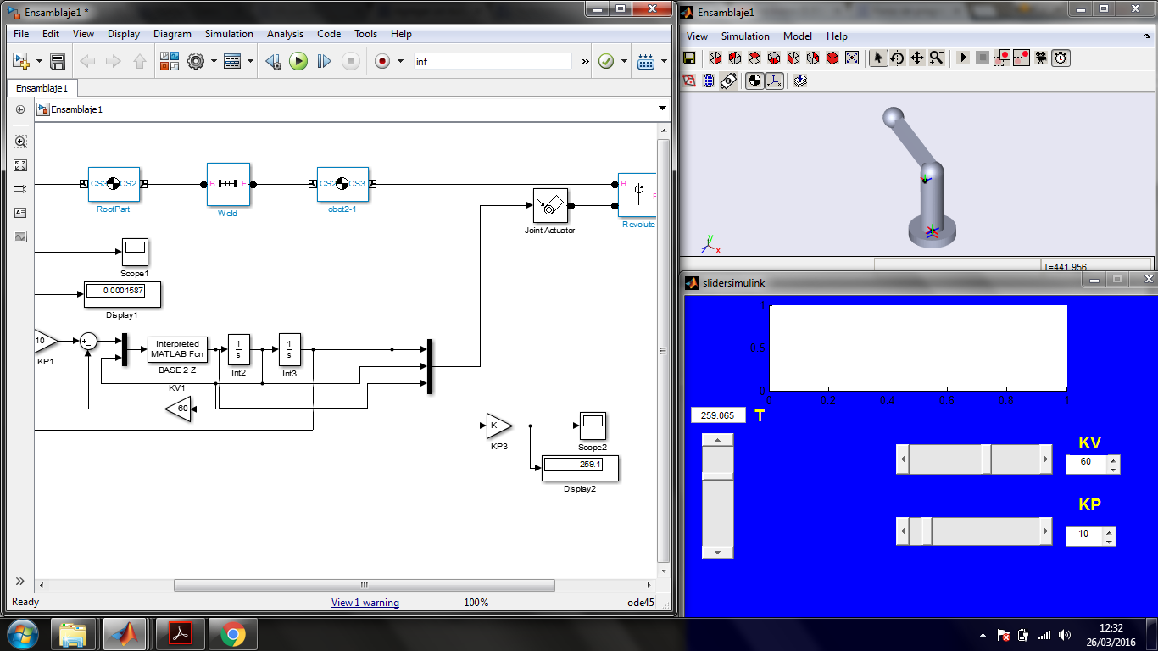The height and width of the screenshot is (651, 1158).
Task: Select the Zoom magnifier tool in Ensamblaje1 viewer
Action: 936,58
